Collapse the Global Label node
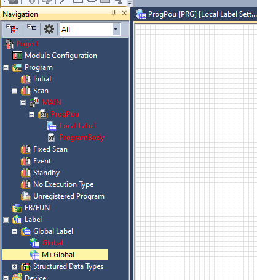The image size is (257, 280). tap(14, 232)
